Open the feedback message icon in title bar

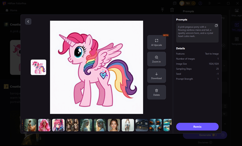pyautogui.click(x=175, y=3)
